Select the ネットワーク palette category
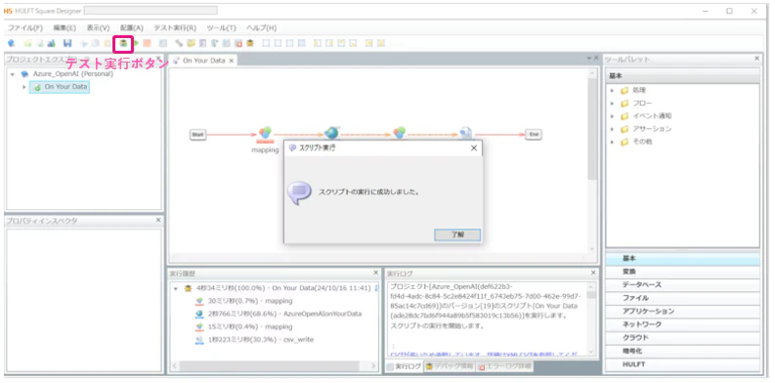This screenshot has height=383, width=775. click(x=682, y=324)
